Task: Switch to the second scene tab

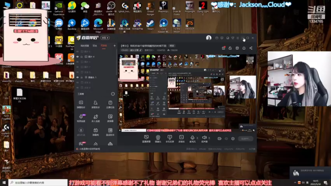Action: 95,45
